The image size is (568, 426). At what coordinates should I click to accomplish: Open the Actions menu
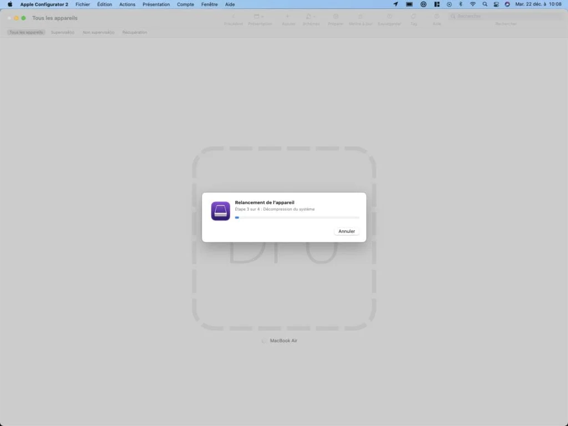[127, 4]
